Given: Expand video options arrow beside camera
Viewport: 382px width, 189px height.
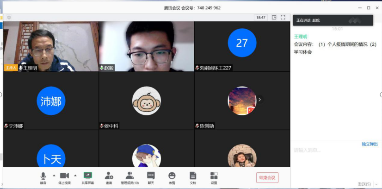Looking at the screenshot, I should click(75, 176).
